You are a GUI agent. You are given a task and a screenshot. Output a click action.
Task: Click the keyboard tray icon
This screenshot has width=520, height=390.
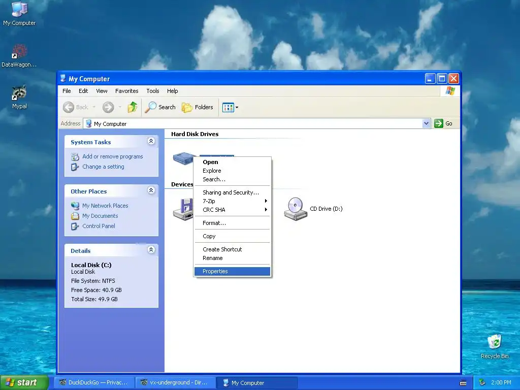(x=463, y=383)
